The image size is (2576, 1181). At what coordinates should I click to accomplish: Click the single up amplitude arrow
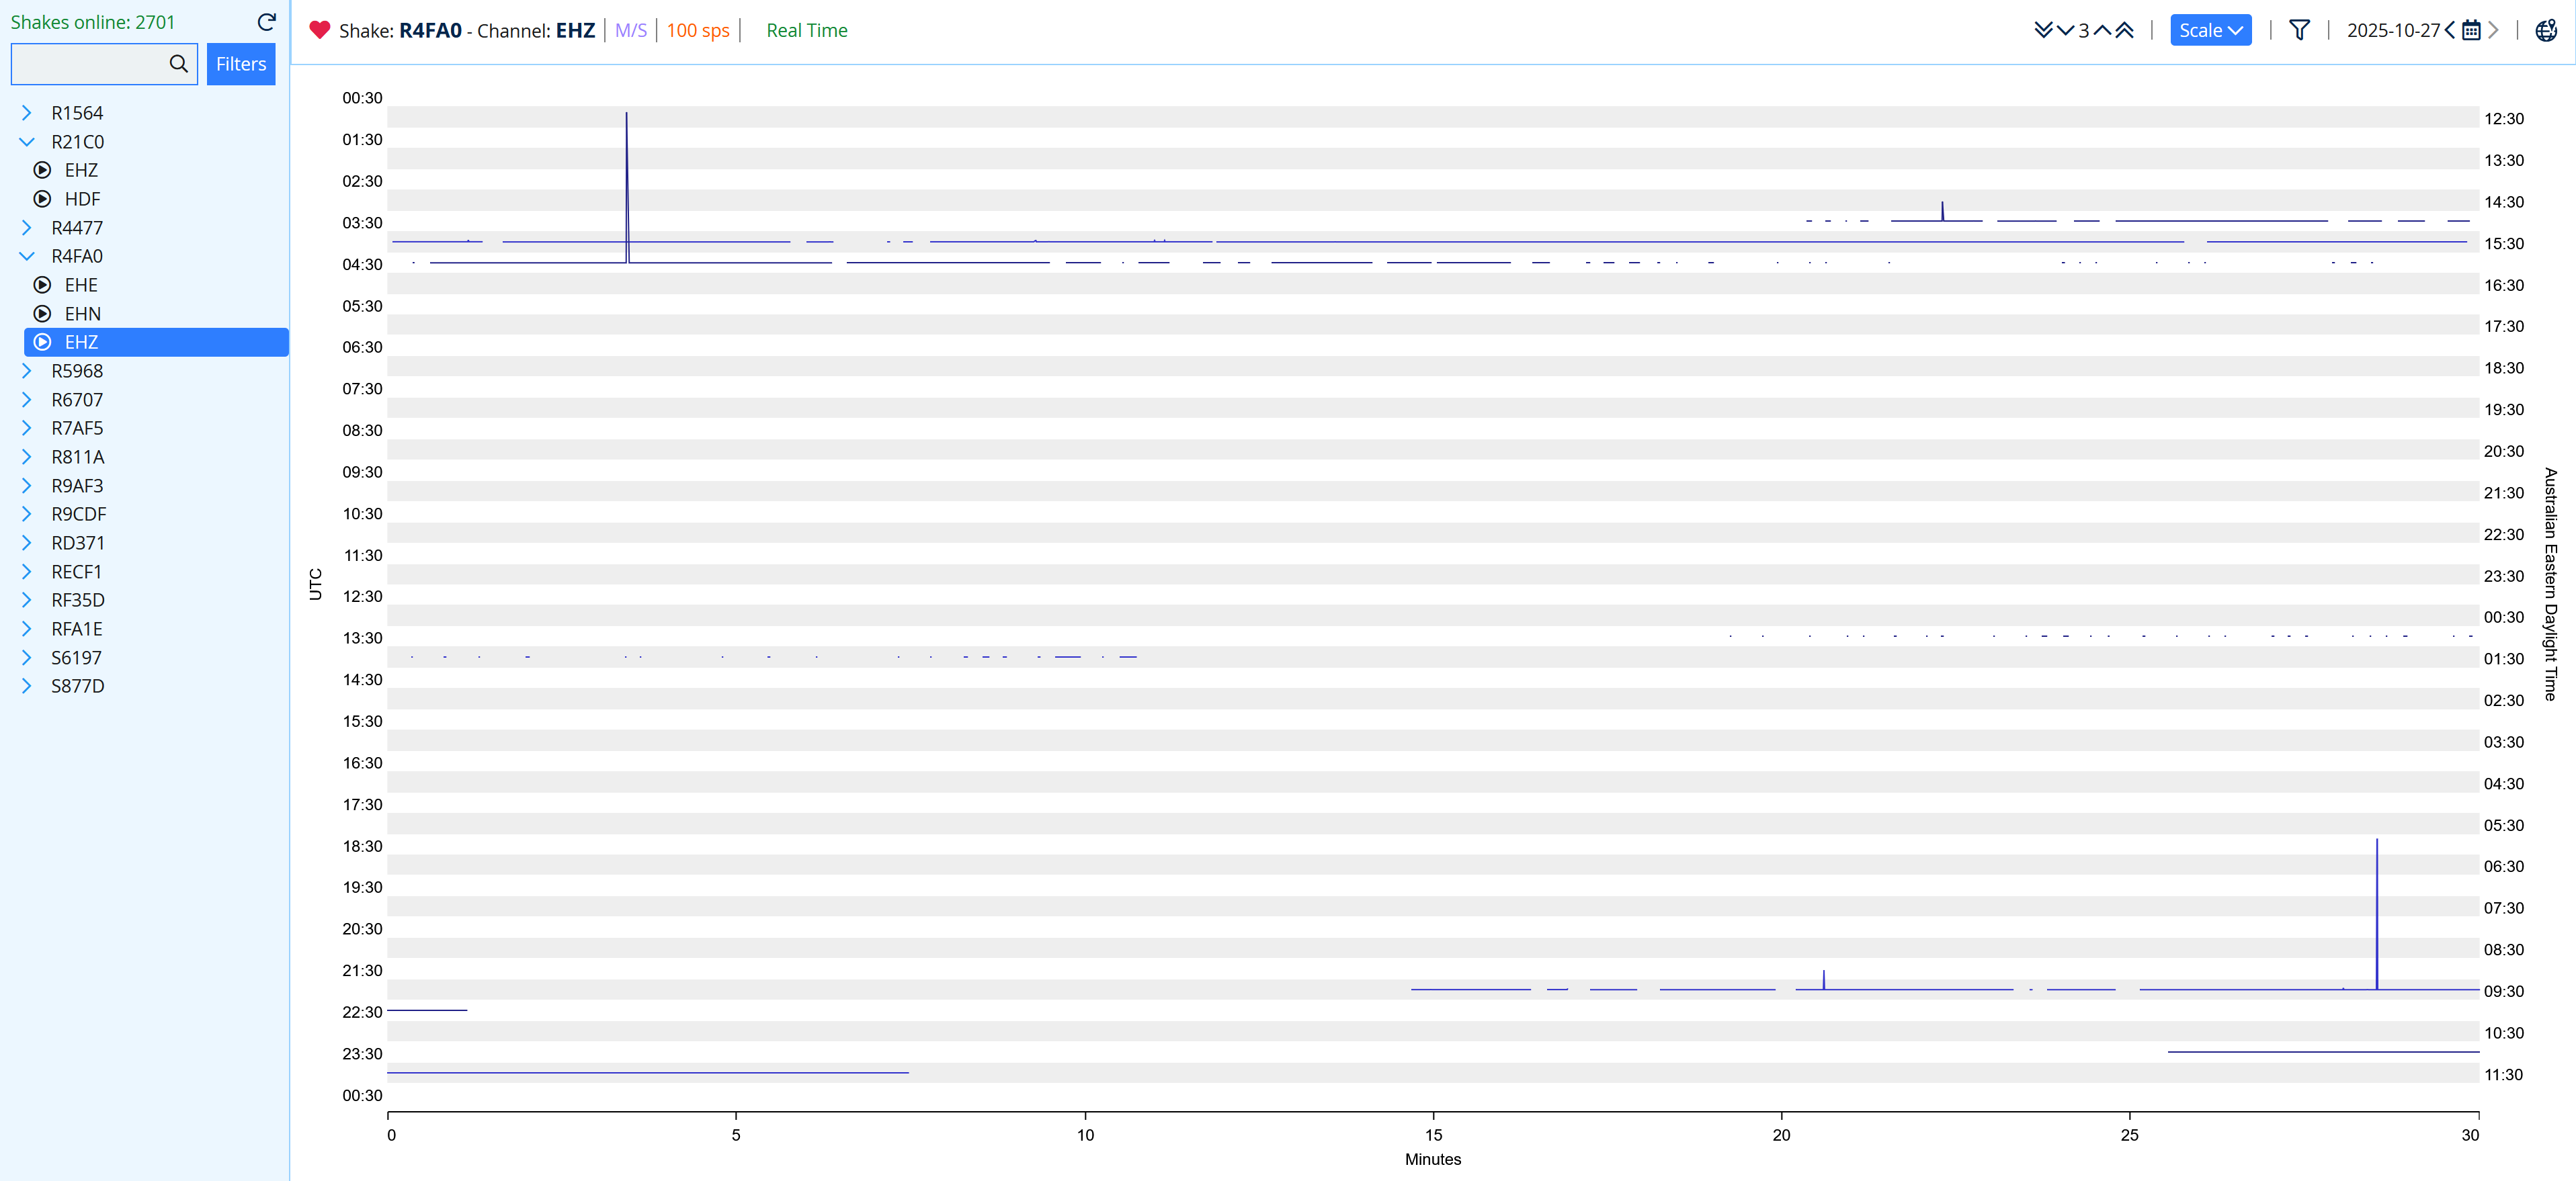(x=2102, y=30)
